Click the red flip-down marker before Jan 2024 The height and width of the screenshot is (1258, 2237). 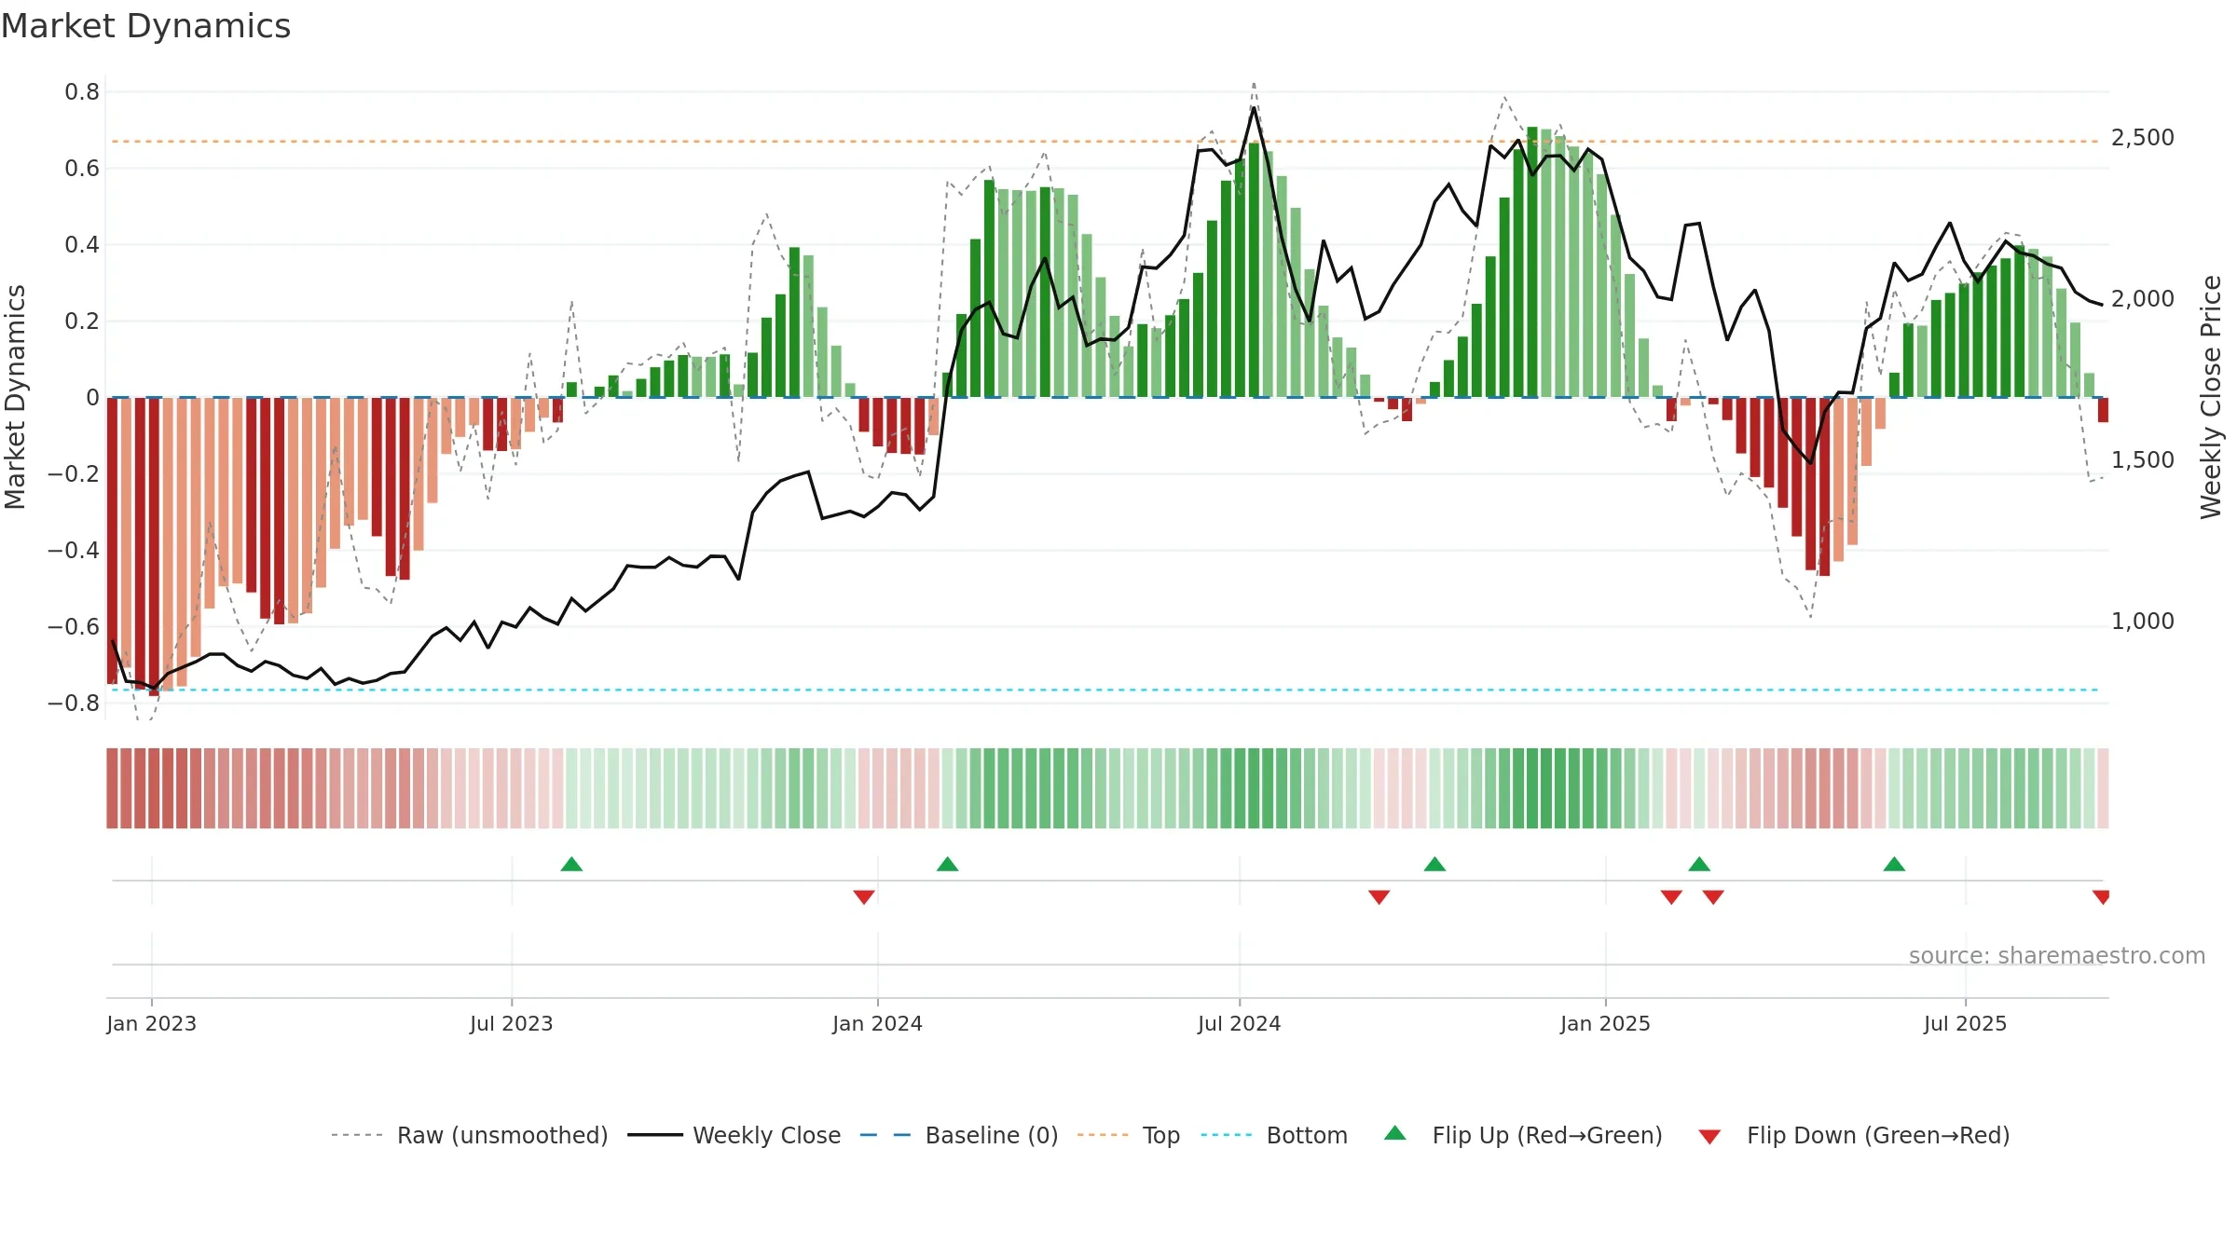[x=864, y=896]
